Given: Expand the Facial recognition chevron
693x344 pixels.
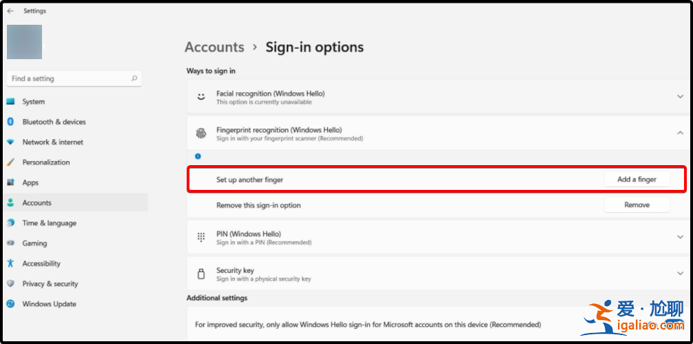Looking at the screenshot, I should (x=680, y=97).
